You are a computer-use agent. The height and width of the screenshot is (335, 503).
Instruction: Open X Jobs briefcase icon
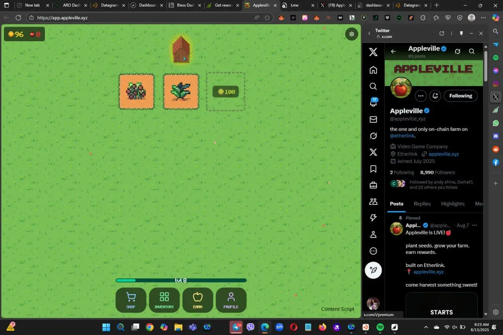[x=373, y=185]
